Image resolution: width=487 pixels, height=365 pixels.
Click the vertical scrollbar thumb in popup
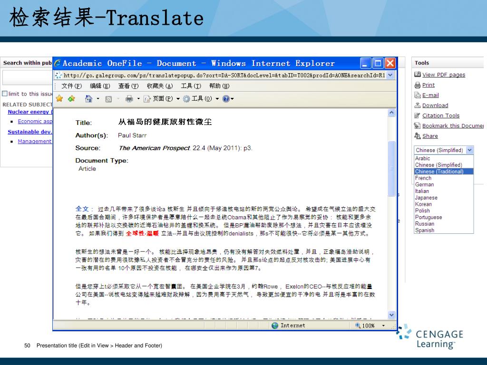(391, 168)
